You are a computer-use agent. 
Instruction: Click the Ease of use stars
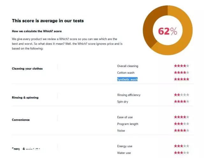pos(181,117)
